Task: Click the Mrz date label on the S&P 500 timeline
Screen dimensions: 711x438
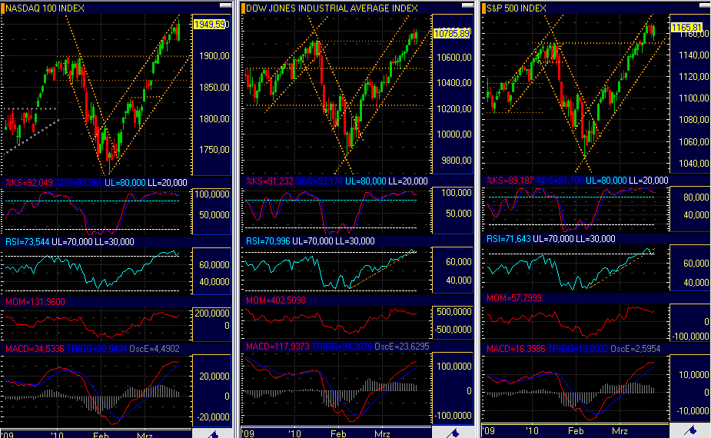Action: (x=619, y=431)
